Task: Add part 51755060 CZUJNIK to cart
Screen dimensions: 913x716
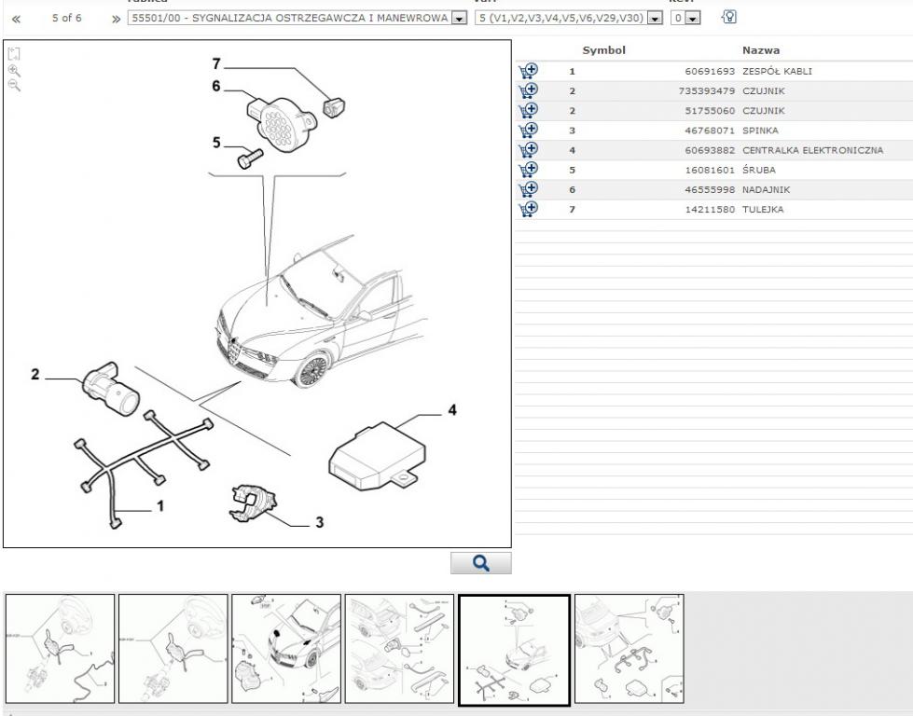Action: point(528,111)
